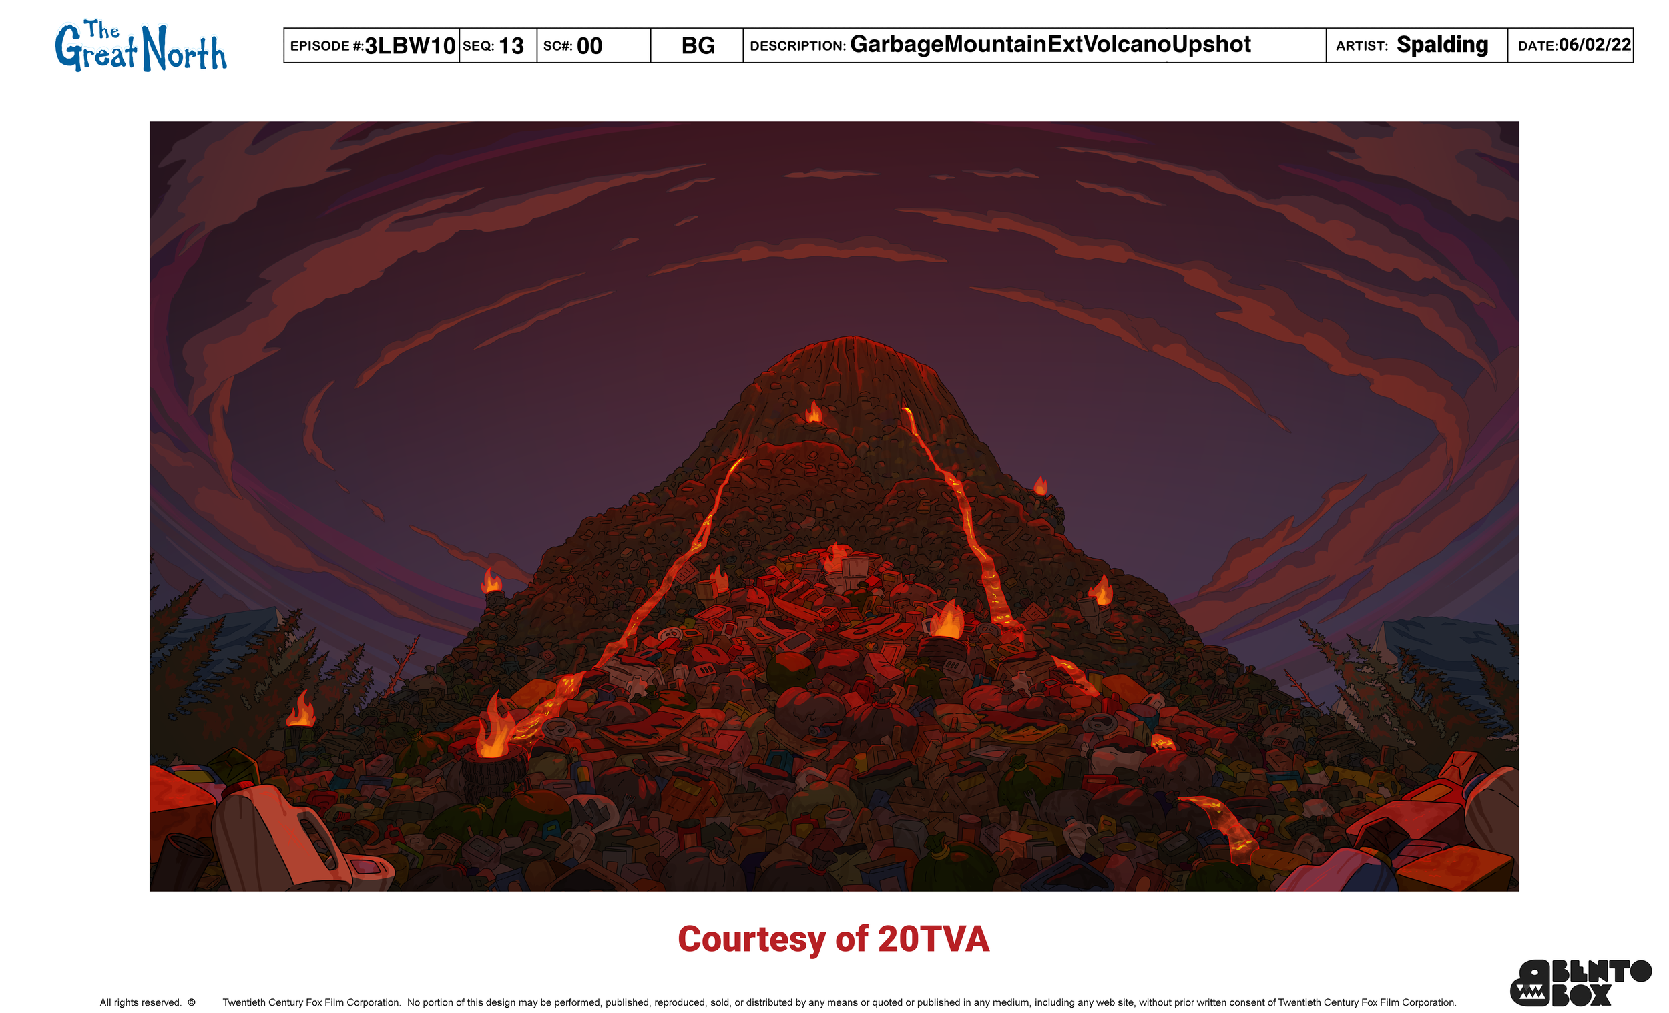Viewport: 1669px width, 1013px height.
Task: Click the GarbageMountainExtVolcanoUpshot description text
Action: coord(1049,45)
